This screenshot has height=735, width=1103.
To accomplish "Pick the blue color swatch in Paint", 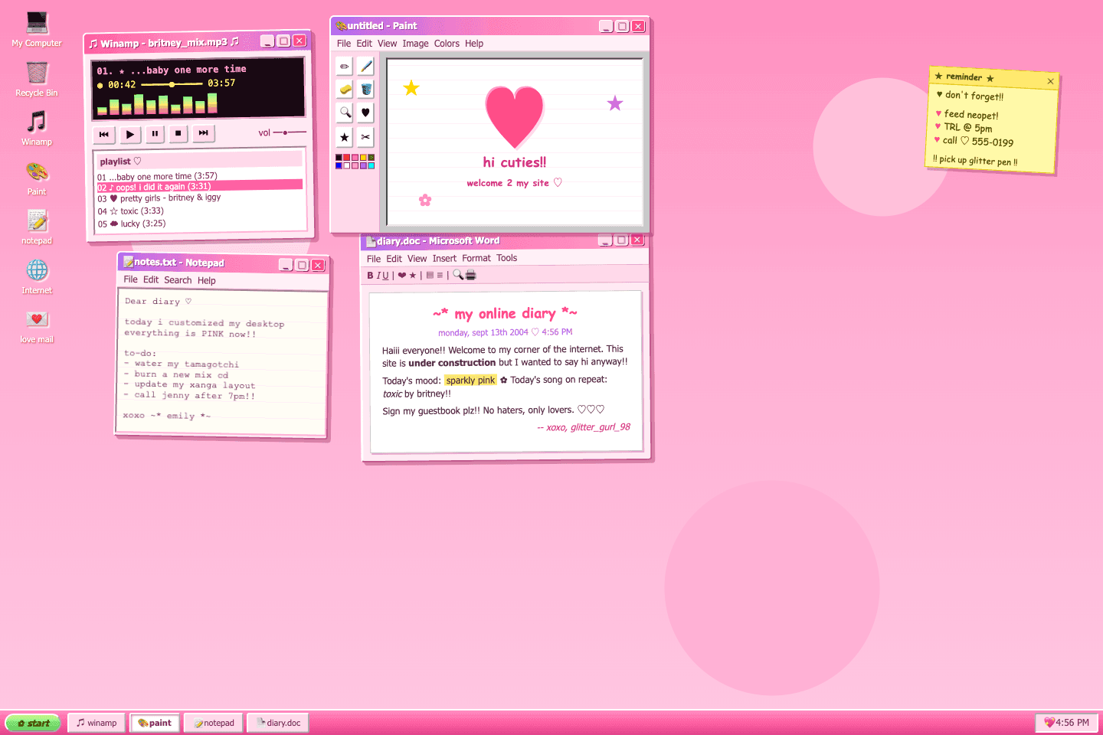I will [x=339, y=165].
